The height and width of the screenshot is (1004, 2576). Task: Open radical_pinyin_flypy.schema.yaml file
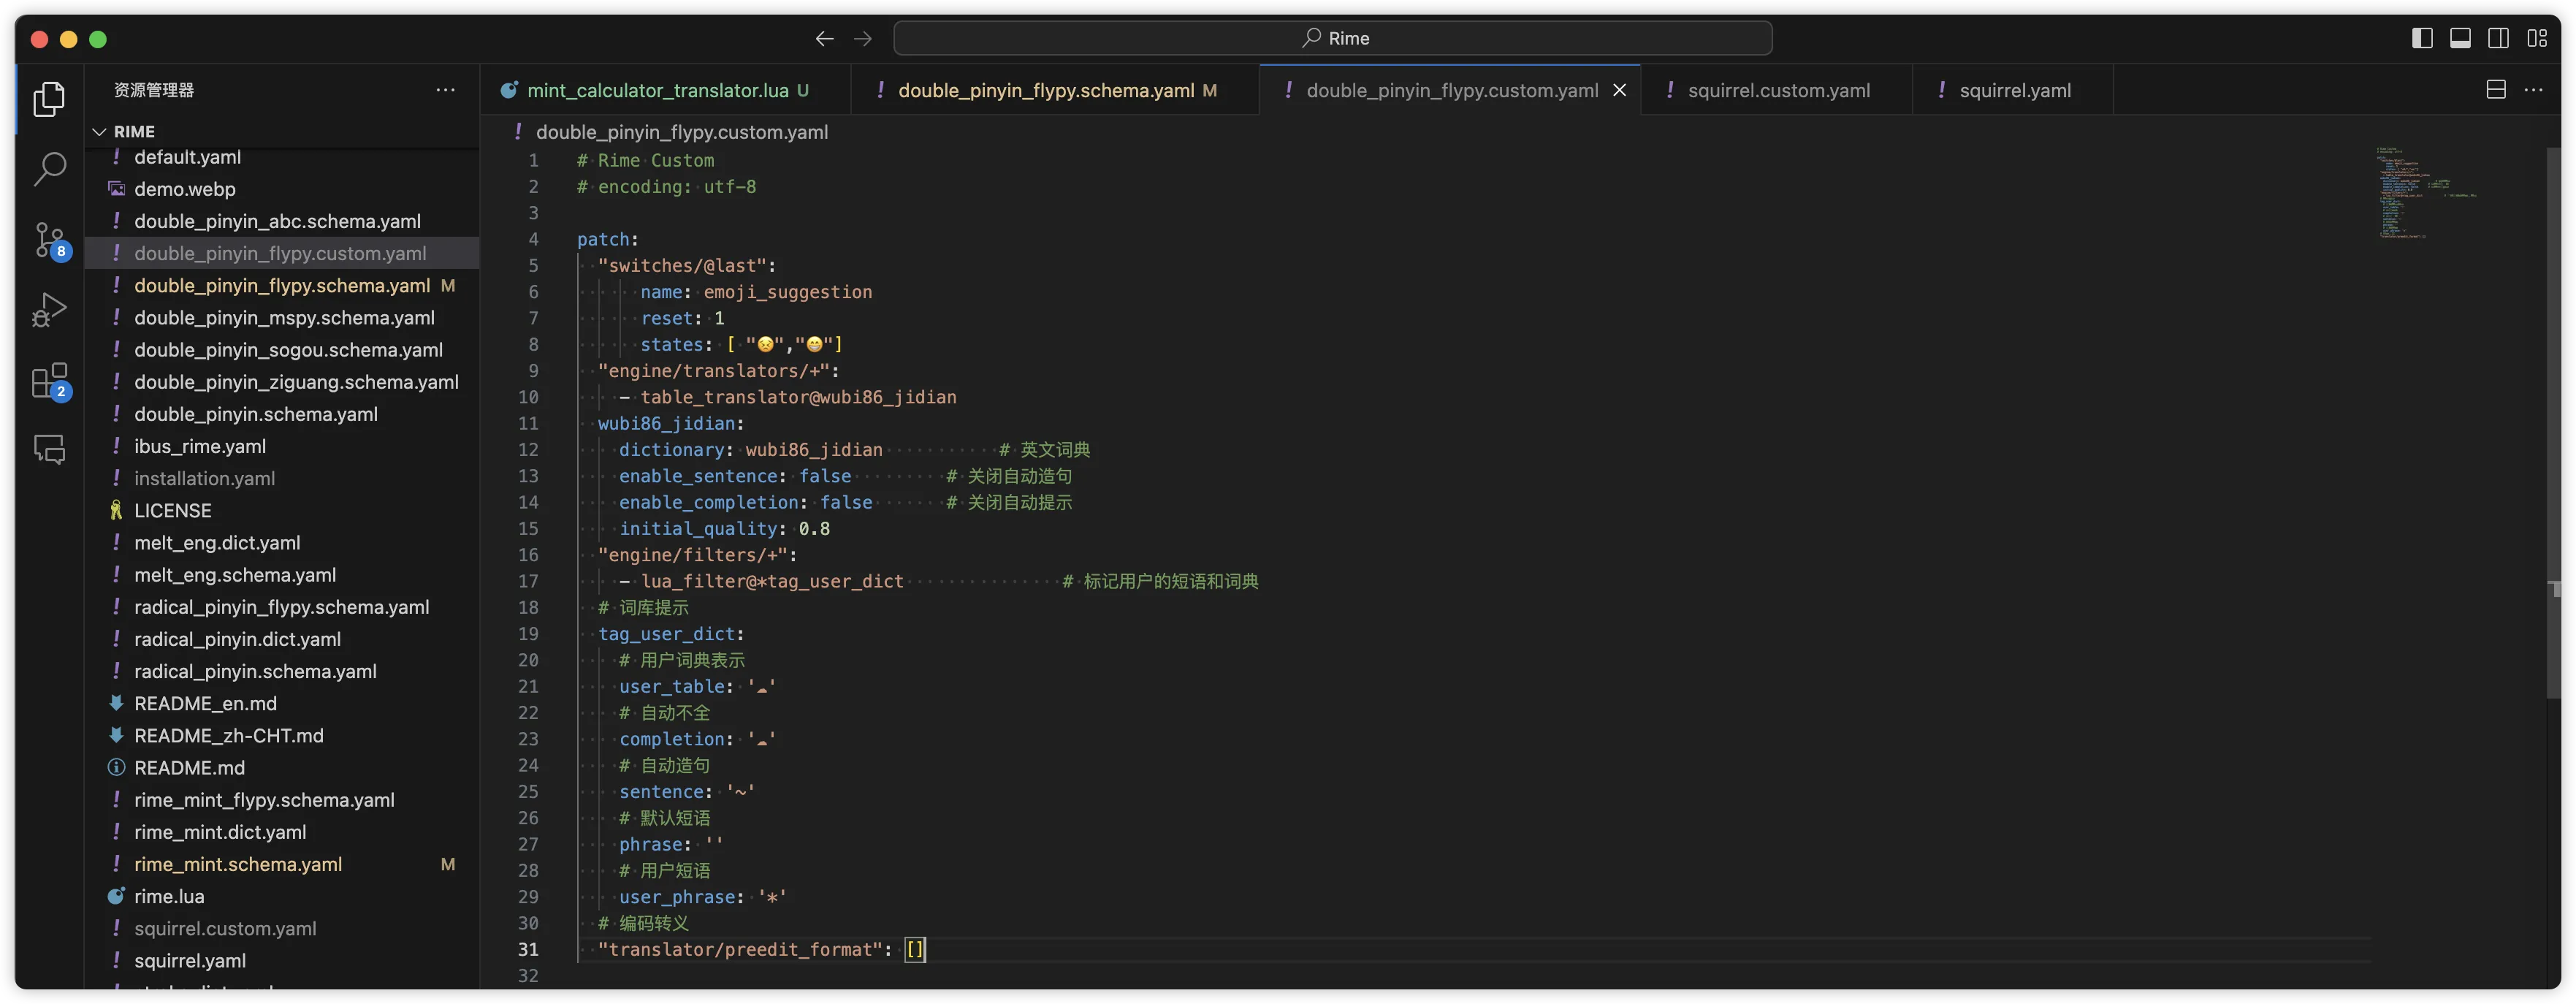[281, 606]
